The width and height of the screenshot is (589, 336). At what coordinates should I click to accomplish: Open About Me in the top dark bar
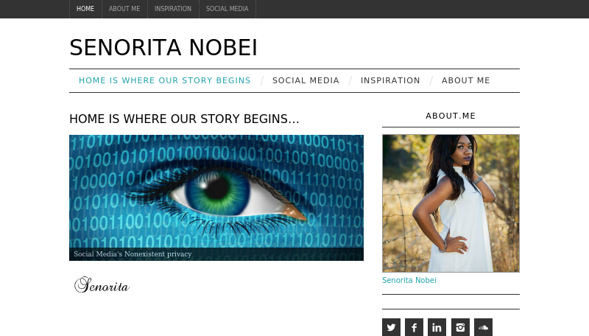click(x=124, y=9)
